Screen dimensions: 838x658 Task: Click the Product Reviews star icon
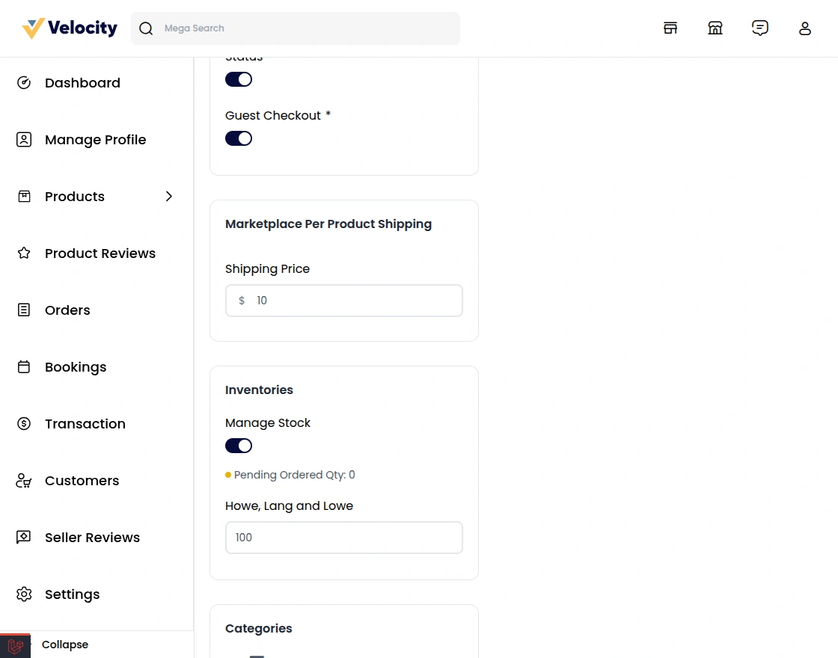pos(24,253)
